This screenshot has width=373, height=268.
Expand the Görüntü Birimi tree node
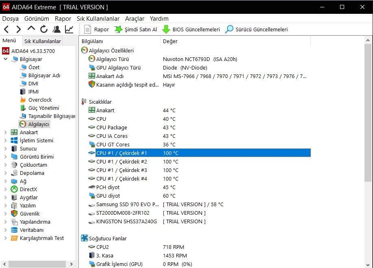click(5, 157)
